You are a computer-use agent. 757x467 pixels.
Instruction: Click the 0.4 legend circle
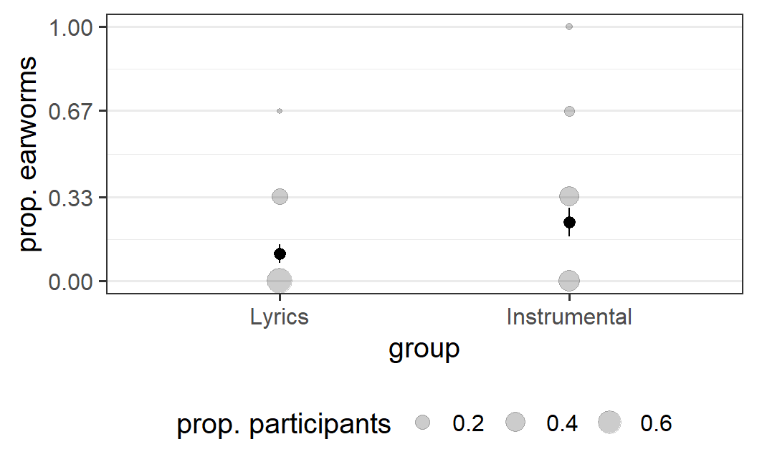tap(515, 422)
